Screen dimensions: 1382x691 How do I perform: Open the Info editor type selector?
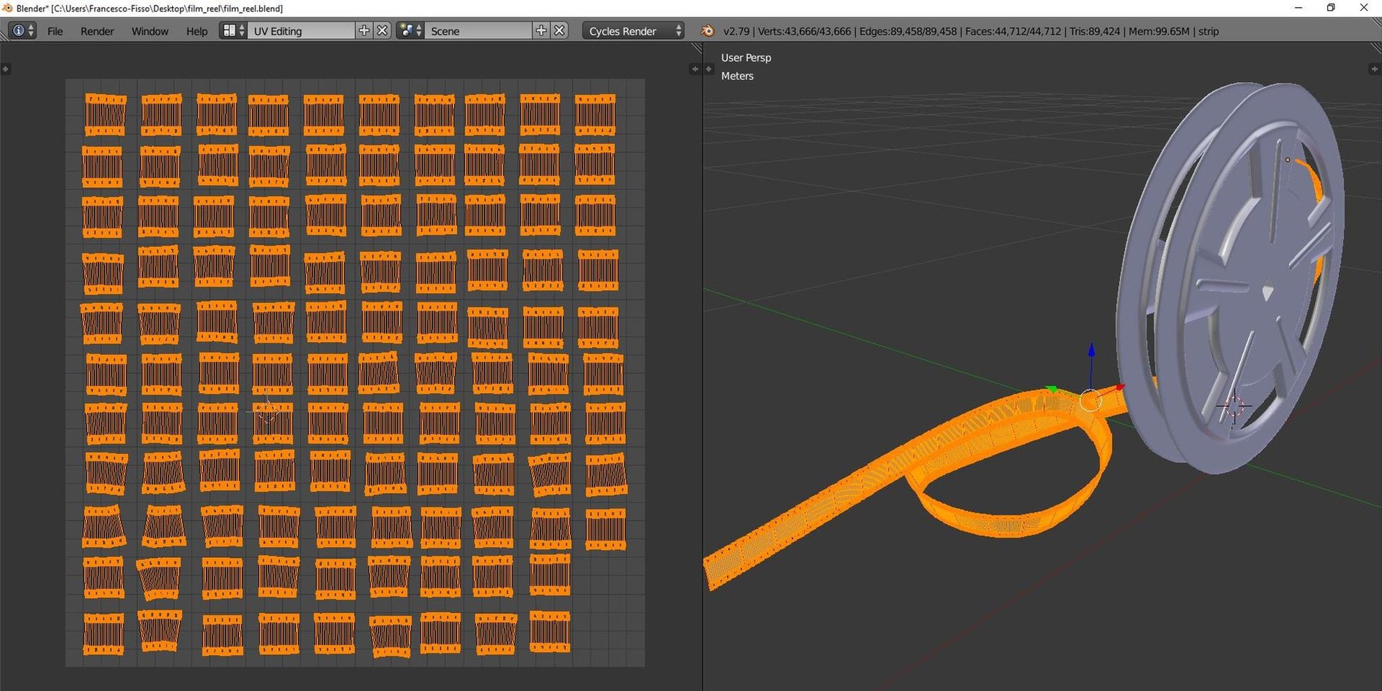[x=22, y=31]
